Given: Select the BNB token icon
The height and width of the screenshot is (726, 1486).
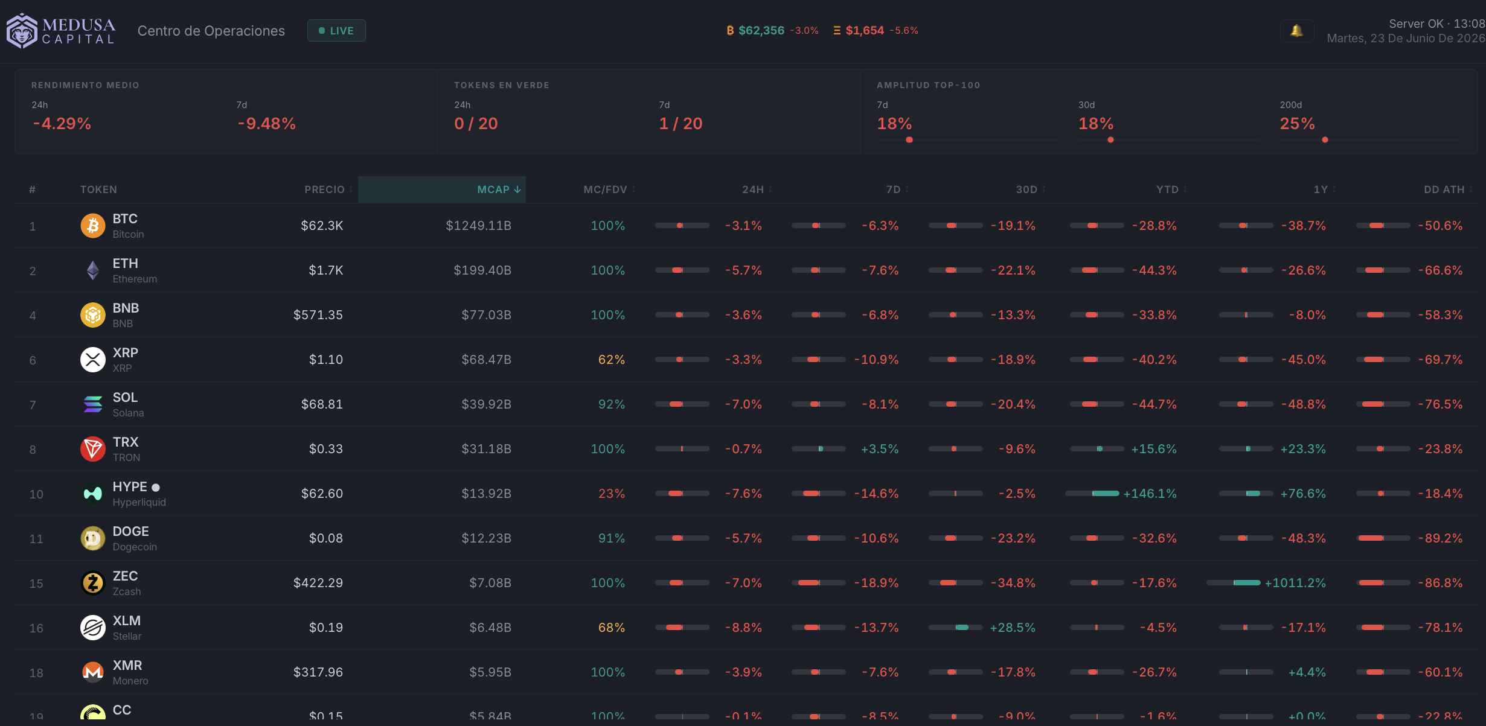Looking at the screenshot, I should click(93, 315).
